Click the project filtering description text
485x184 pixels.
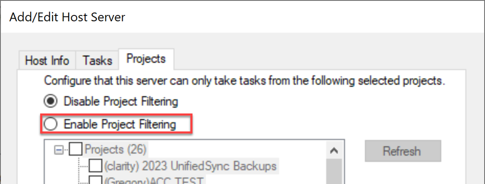pos(244,81)
